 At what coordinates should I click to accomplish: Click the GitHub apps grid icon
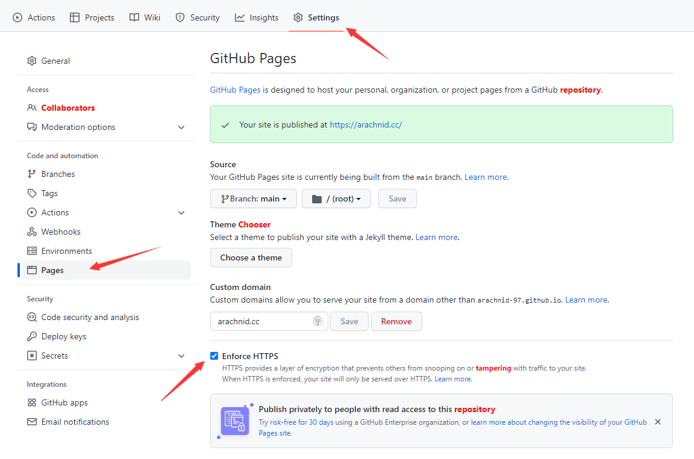(x=32, y=402)
